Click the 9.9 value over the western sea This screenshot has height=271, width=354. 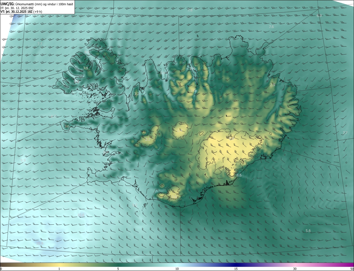point(23,160)
